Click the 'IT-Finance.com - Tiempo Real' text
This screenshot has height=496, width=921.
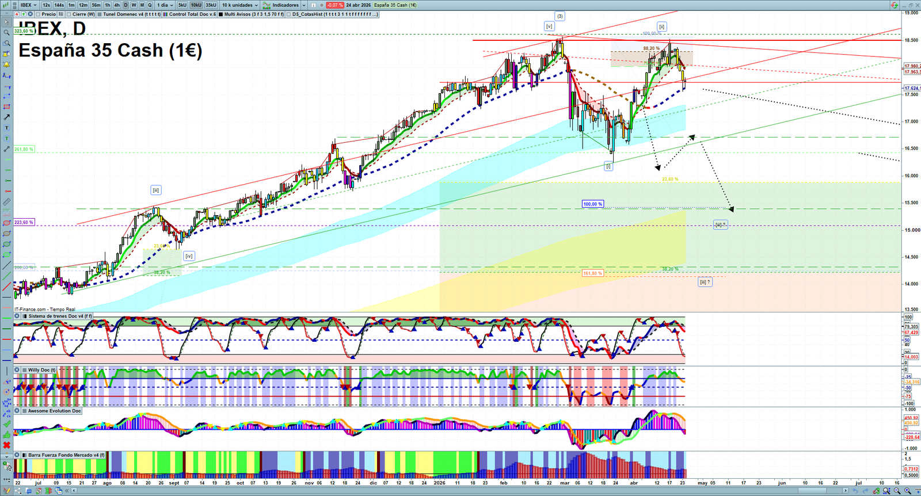(x=45, y=310)
